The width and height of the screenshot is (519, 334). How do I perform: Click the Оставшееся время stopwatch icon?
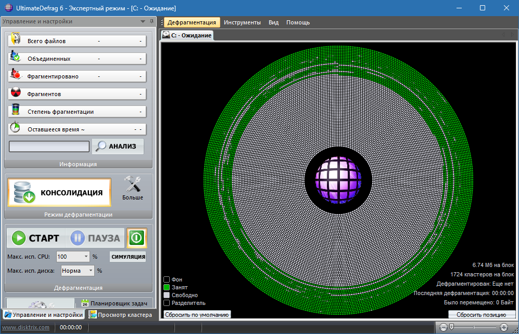15,127
